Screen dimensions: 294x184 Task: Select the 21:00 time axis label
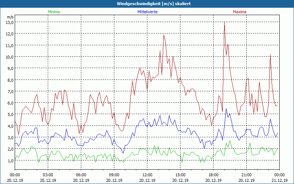tap(247, 174)
